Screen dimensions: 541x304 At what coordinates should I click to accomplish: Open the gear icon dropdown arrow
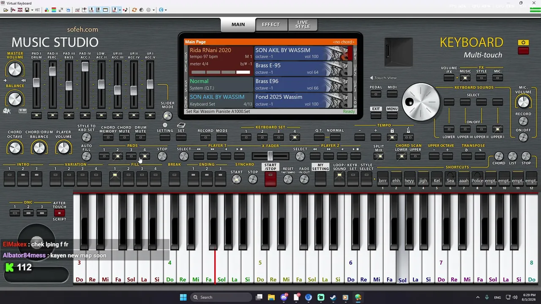click(153, 10)
